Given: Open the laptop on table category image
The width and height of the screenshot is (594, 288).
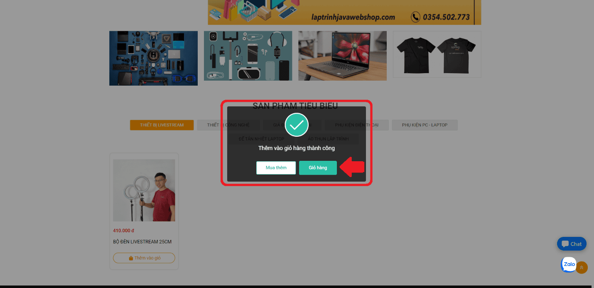Looking at the screenshot, I should pyautogui.click(x=342, y=56).
